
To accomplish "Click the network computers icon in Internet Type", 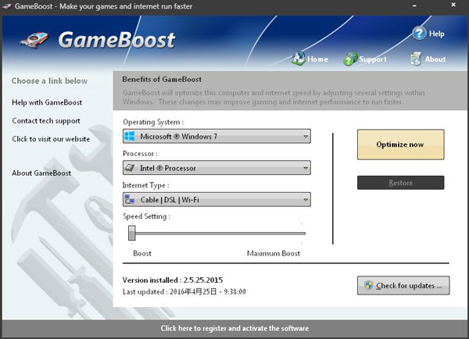I will (130, 199).
